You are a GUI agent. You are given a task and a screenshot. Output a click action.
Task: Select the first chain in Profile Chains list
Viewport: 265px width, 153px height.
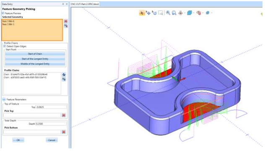(26, 74)
